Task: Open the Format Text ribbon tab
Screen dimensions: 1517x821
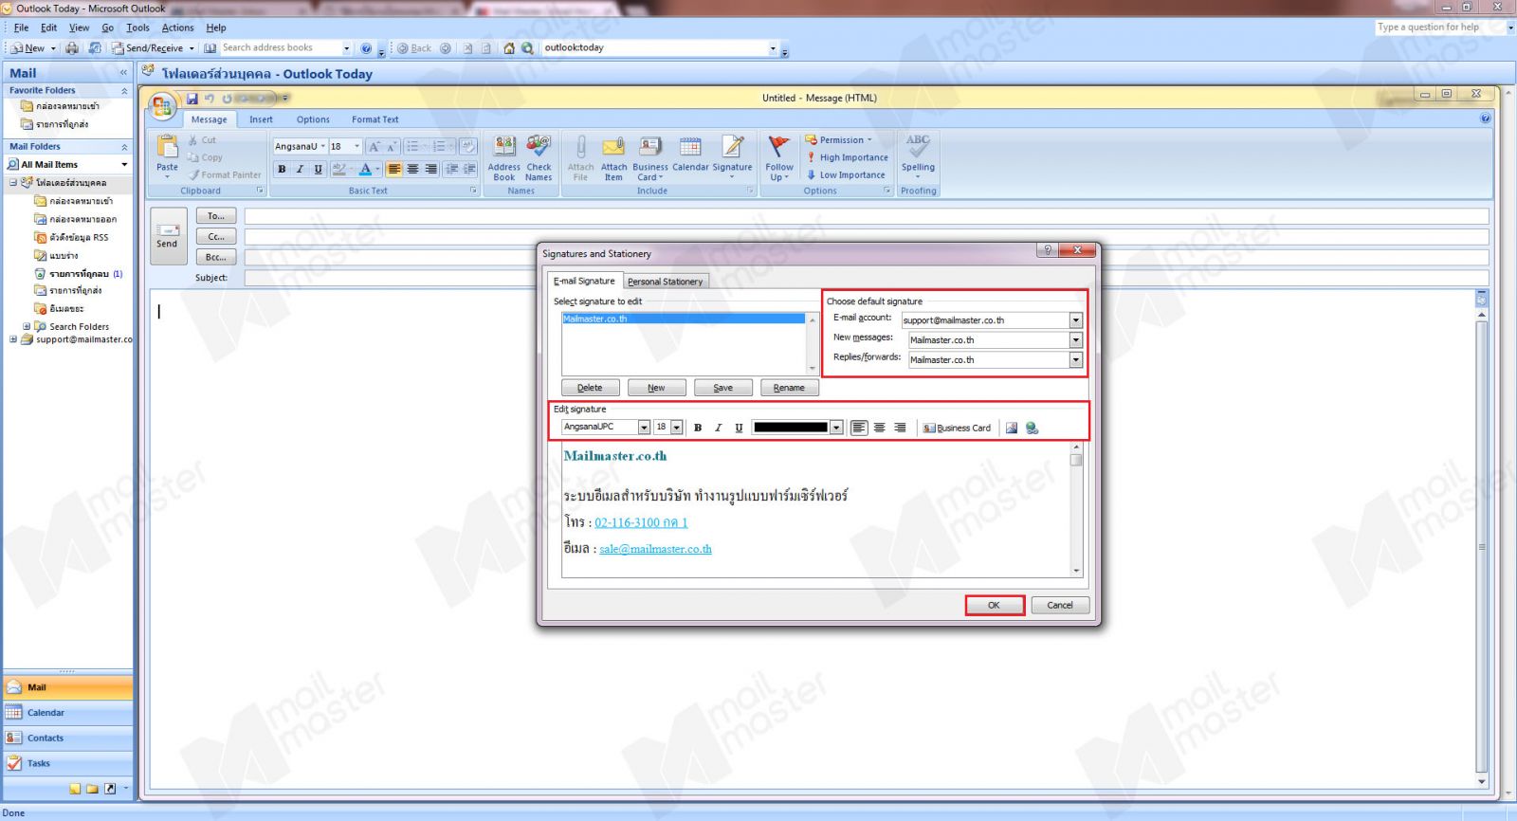Action: click(375, 119)
